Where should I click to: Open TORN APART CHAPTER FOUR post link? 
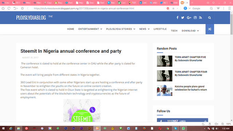(191, 74)
